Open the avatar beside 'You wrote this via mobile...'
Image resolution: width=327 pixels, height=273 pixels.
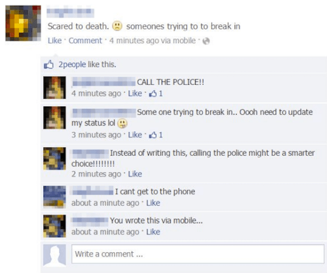[x=55, y=226]
